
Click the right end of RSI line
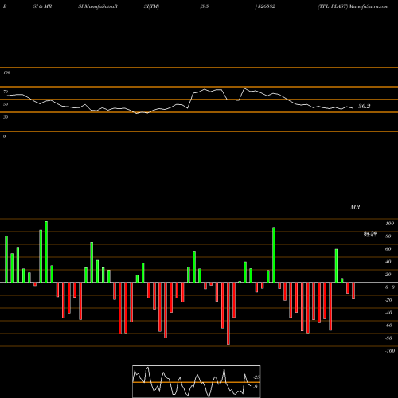pos(353,108)
